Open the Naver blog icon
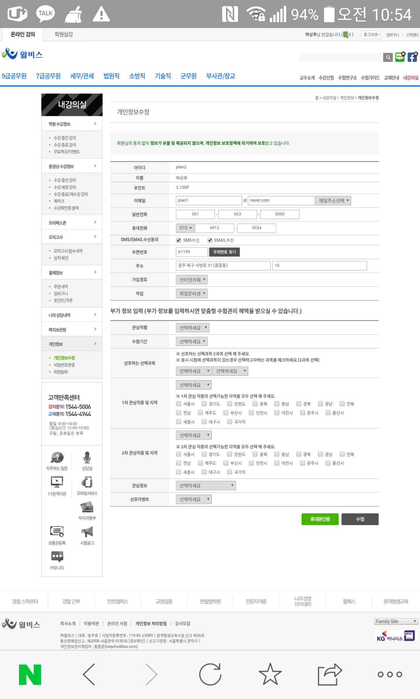420x699 pixels. 400,57
